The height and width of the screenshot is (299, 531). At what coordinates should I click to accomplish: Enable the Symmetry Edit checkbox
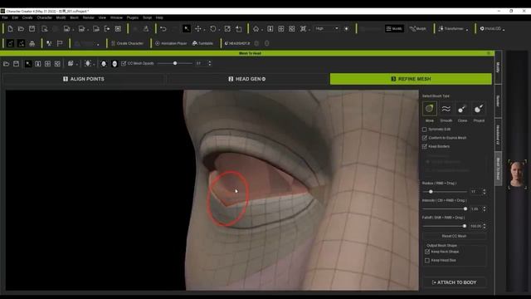424,130
